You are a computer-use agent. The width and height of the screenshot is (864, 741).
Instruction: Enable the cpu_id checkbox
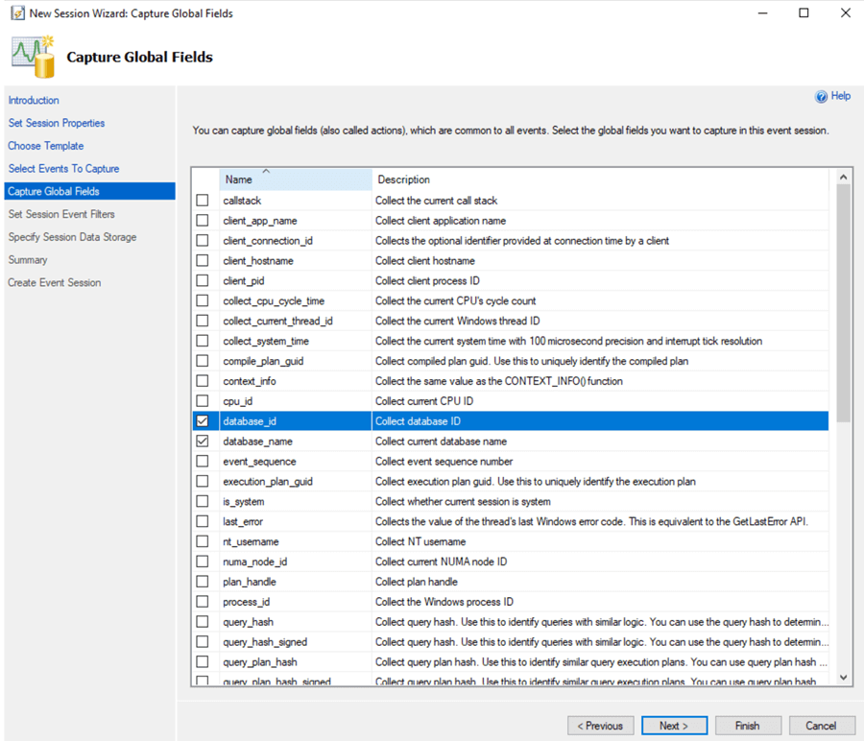[204, 400]
